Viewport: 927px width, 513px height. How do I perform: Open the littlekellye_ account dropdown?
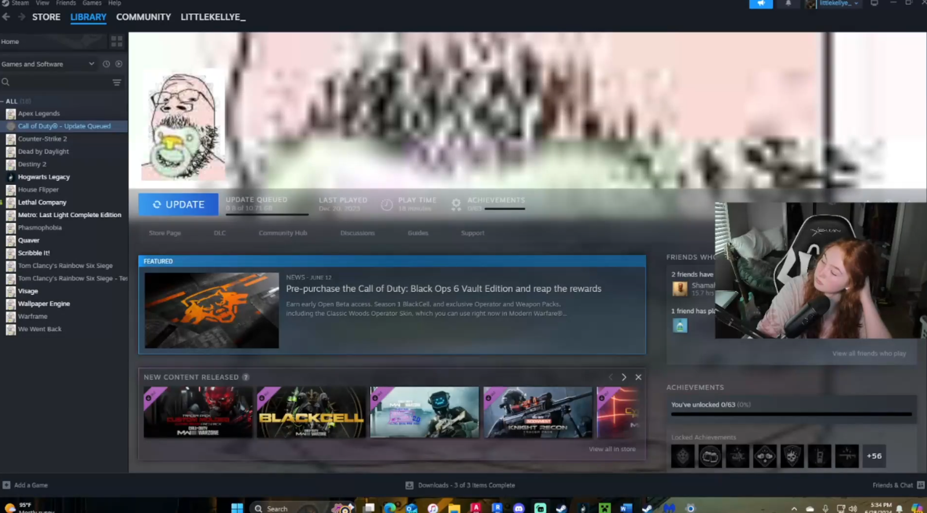(837, 3)
